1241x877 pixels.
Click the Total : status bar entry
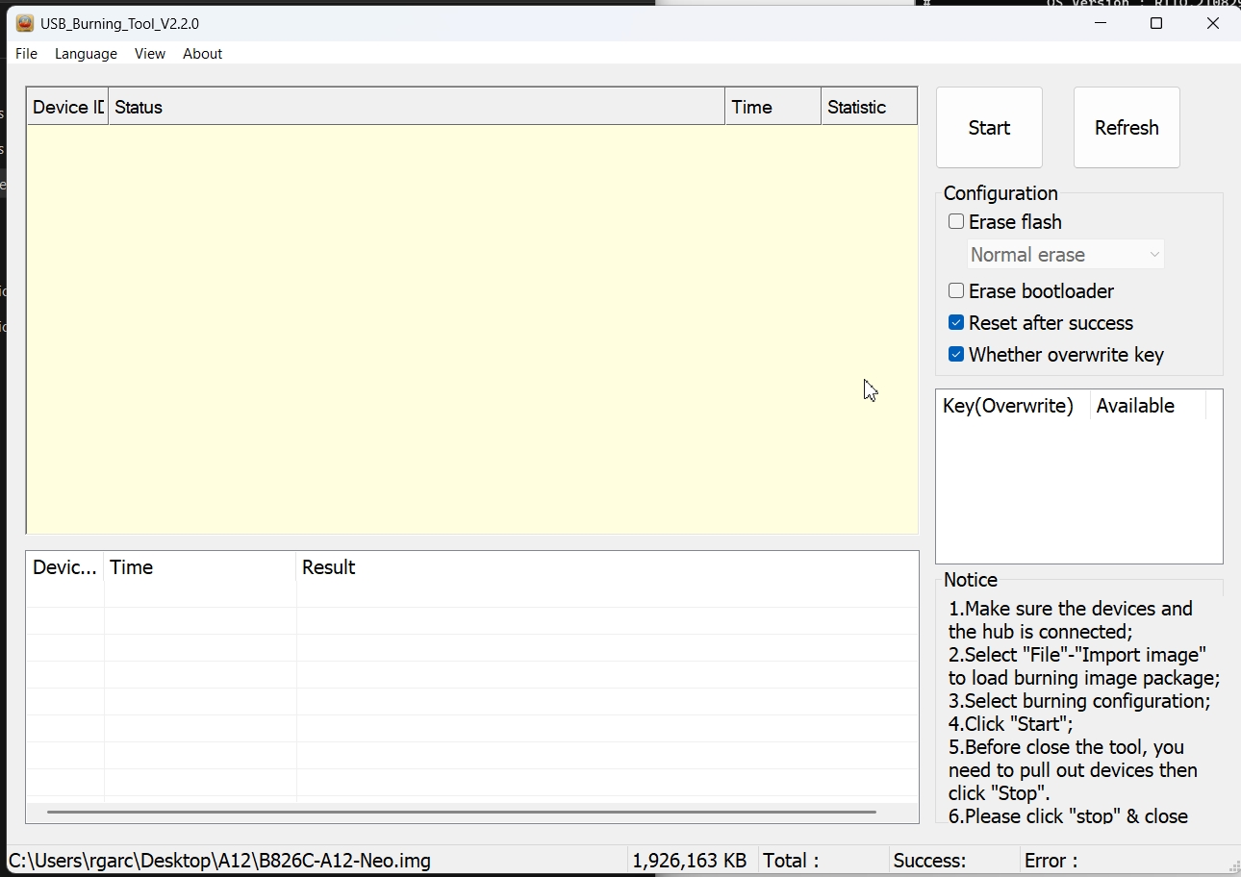click(791, 861)
